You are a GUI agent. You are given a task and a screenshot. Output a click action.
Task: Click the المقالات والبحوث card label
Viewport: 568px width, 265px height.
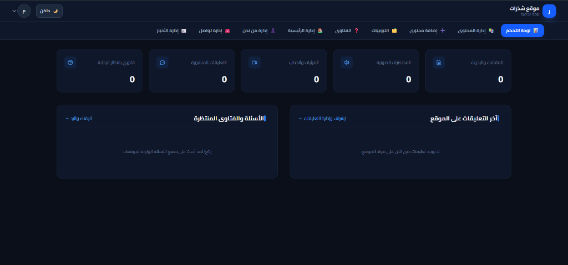pyautogui.click(x=487, y=63)
